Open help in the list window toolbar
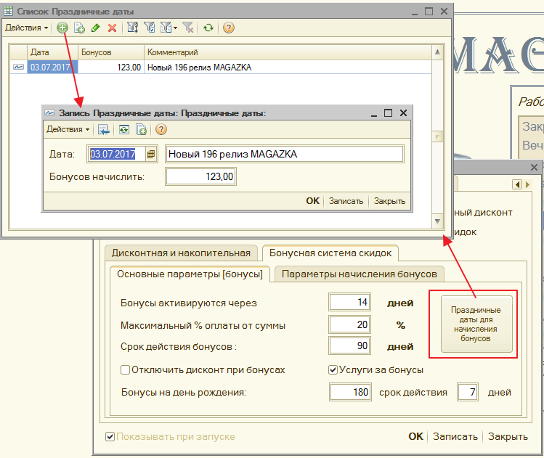The width and height of the screenshot is (544, 458). 229,28
